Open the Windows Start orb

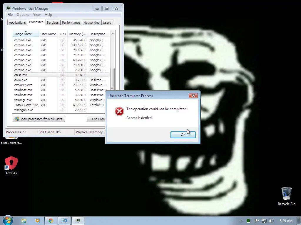point(8,220)
